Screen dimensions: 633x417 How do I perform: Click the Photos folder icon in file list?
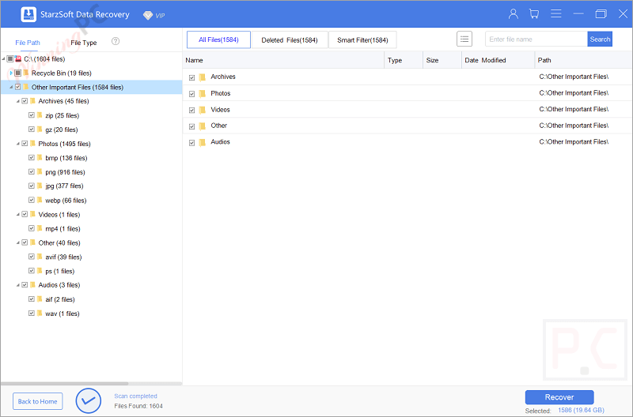[203, 93]
